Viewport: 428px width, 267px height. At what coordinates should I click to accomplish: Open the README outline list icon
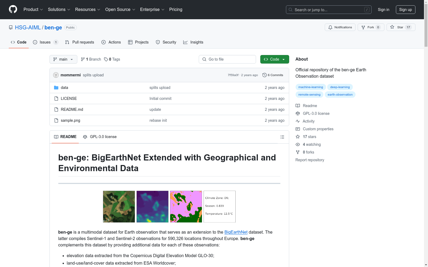(x=282, y=137)
